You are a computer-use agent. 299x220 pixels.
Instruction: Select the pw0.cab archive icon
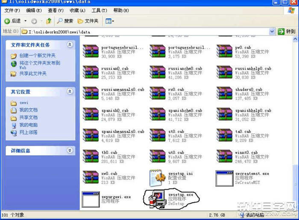coord(224,52)
